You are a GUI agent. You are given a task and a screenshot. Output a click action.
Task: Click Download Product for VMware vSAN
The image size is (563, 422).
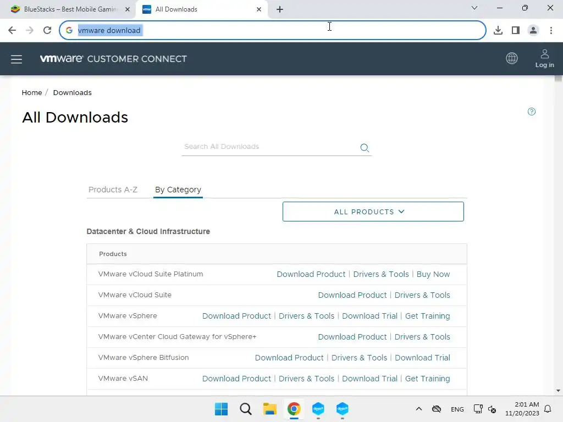[236, 378]
